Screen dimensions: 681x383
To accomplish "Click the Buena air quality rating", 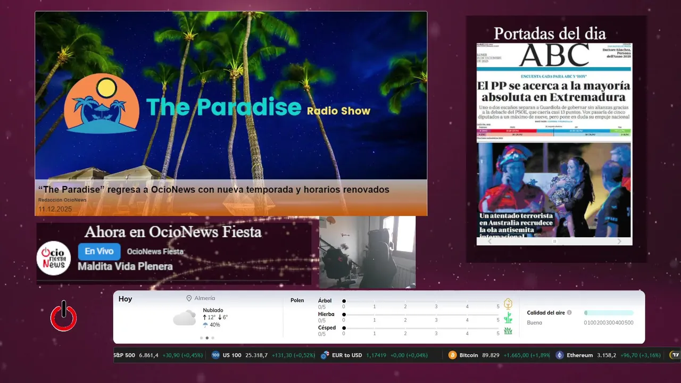I will [x=535, y=322].
